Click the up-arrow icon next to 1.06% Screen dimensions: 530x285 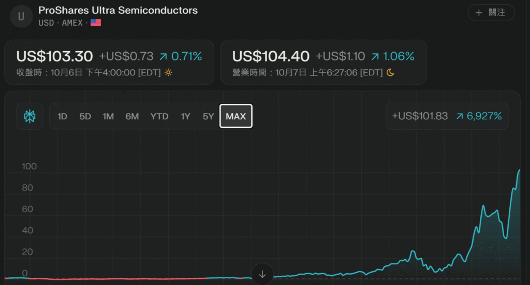coord(375,56)
